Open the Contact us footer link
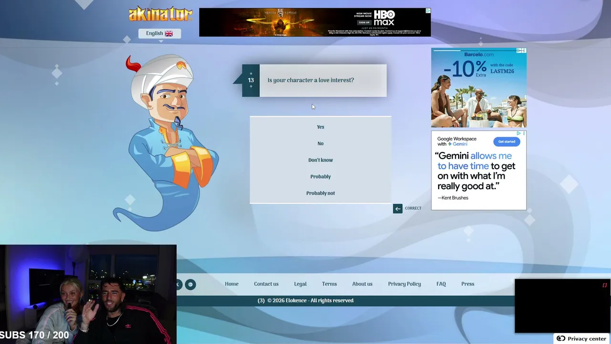The height and width of the screenshot is (344, 611). (x=266, y=284)
